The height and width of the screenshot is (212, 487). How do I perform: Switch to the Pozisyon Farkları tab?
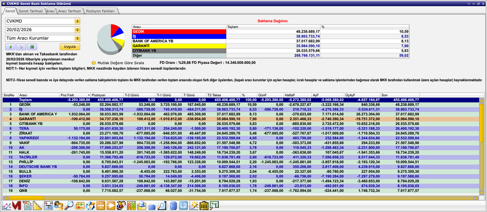point(101,11)
